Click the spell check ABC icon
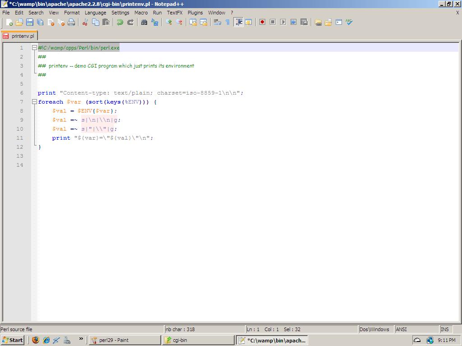 [349, 22]
